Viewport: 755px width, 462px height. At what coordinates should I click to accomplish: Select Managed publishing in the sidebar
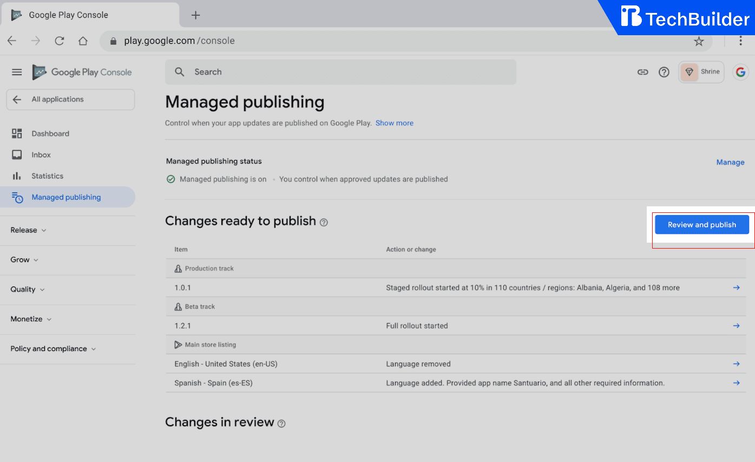(x=66, y=197)
